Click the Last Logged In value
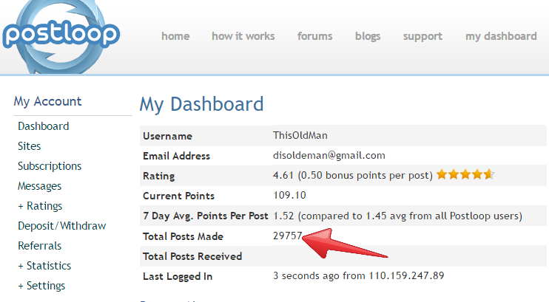549x302 pixels. pyautogui.click(x=359, y=275)
